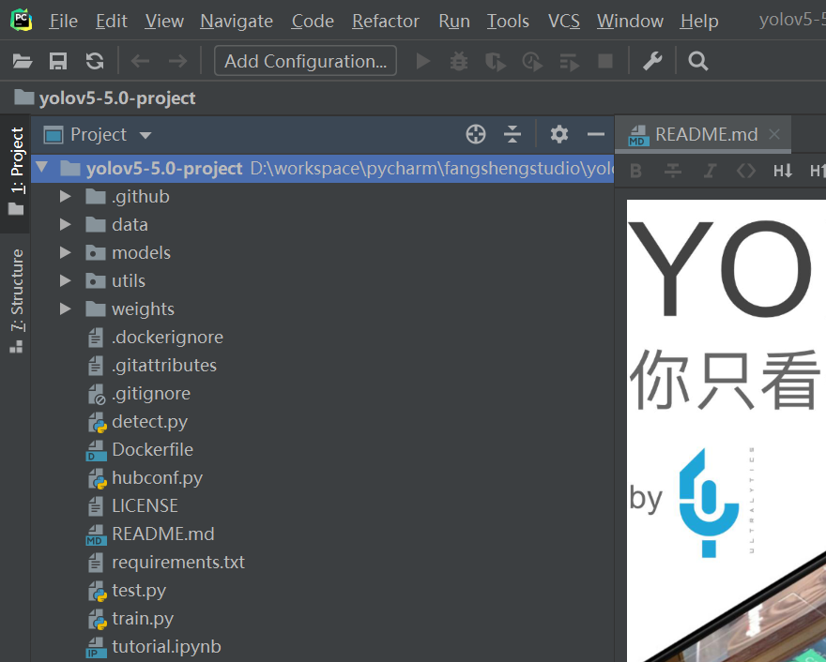Click the Search Everywhere magnifier icon

(x=698, y=61)
